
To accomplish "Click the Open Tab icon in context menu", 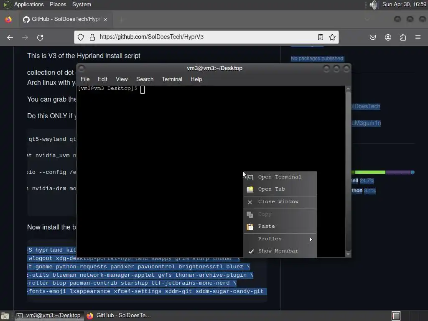I will (x=250, y=189).
